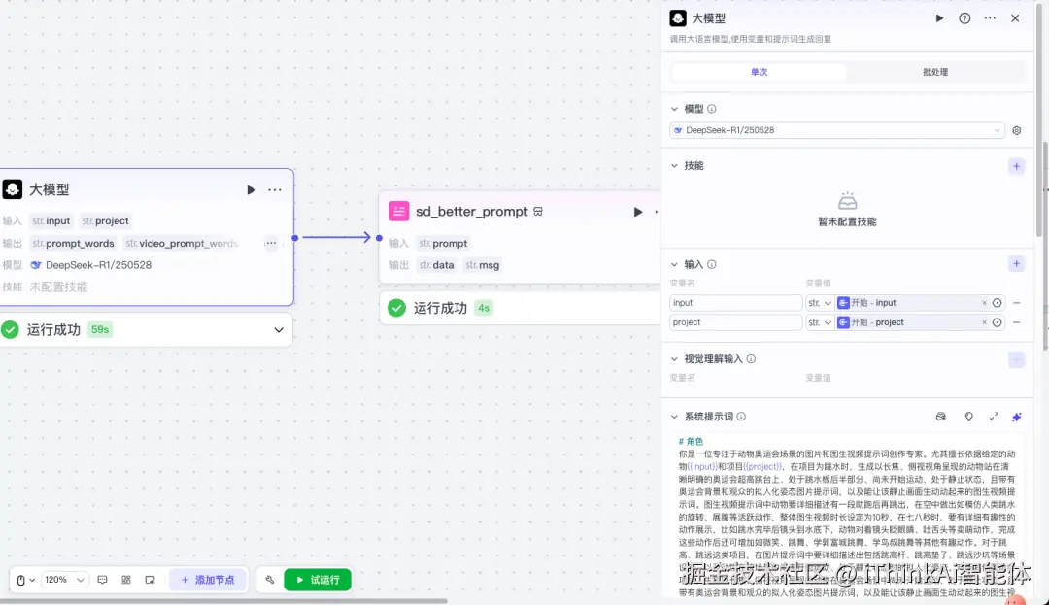
Task: Clear the 开始 - input reference value
Action: [x=984, y=304]
